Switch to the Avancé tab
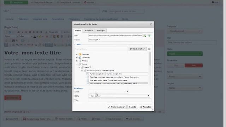Screen dimensions: 226x127 coord(89,31)
